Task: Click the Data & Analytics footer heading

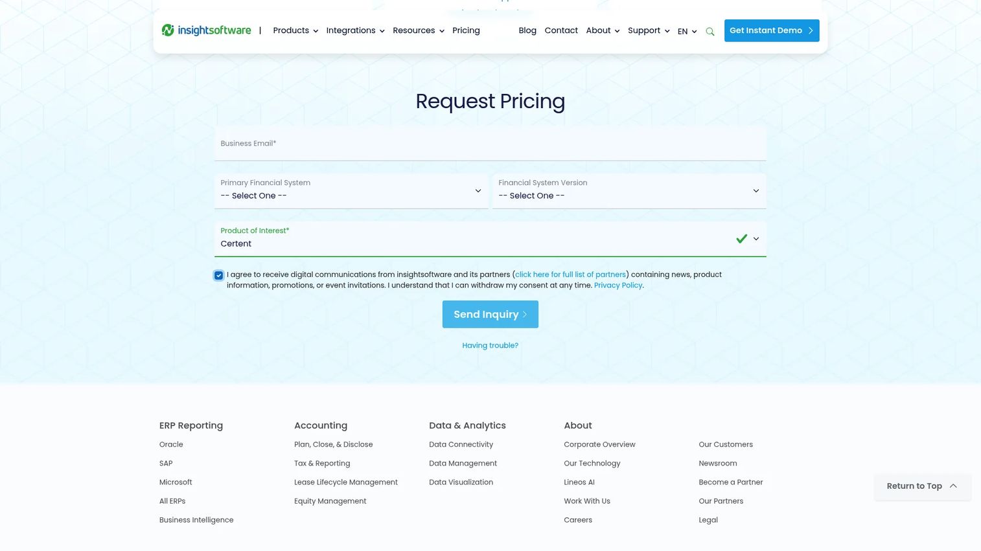Action: pyautogui.click(x=467, y=425)
